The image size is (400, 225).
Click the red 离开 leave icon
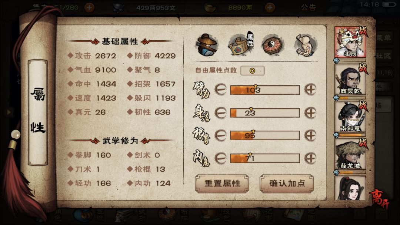(x=380, y=199)
